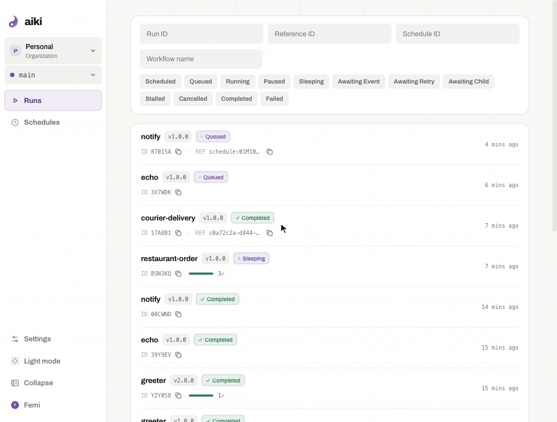
Task: Copy reference c0a72c2a-d844 of courier-delivery
Action: [x=270, y=233]
